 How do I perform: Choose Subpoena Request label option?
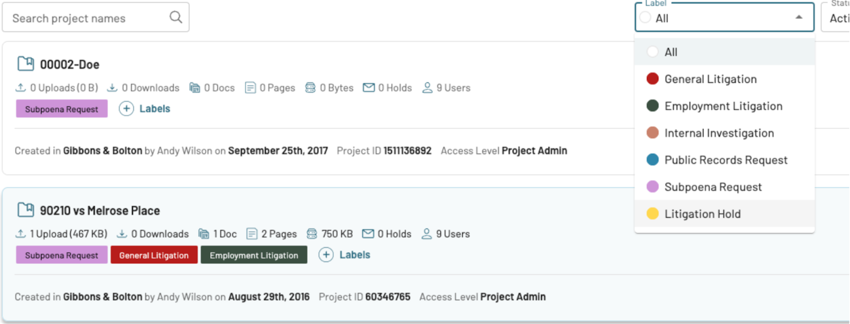[725, 187]
